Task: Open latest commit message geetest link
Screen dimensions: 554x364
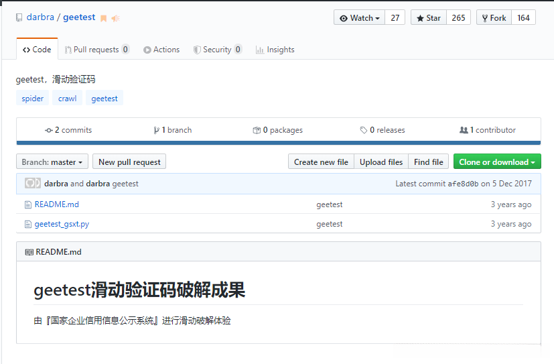Action: [x=125, y=184]
